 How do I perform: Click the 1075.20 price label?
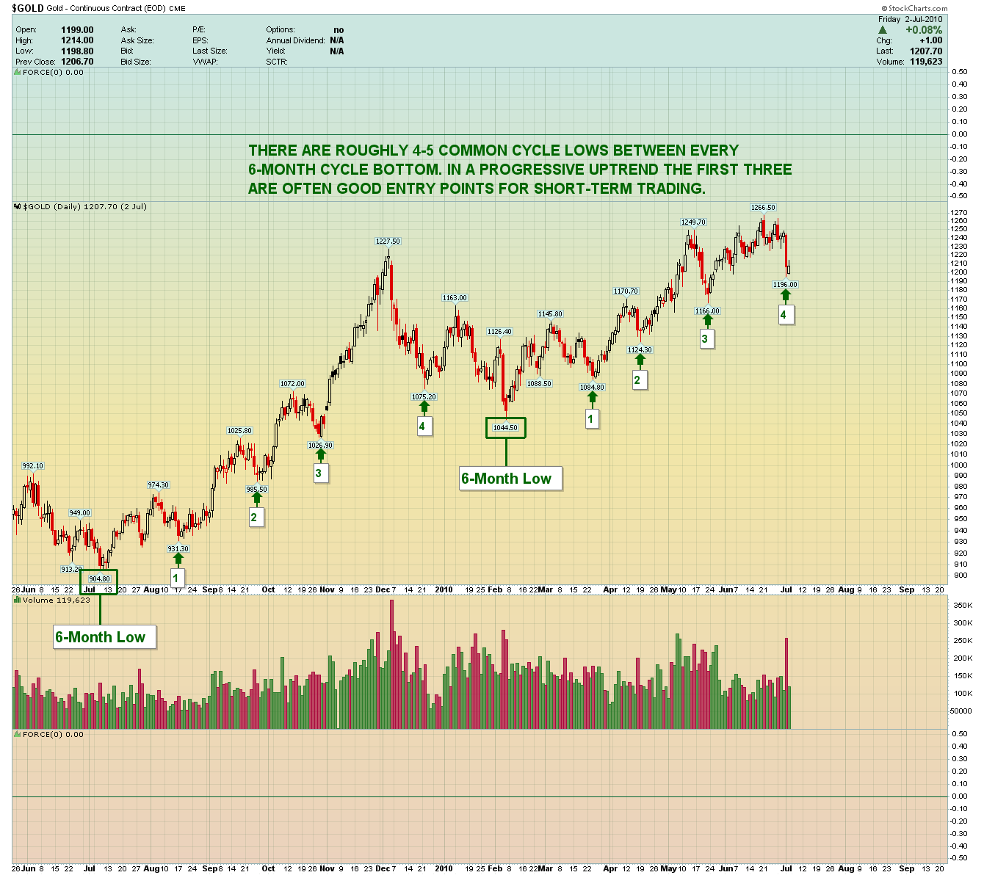coord(424,397)
